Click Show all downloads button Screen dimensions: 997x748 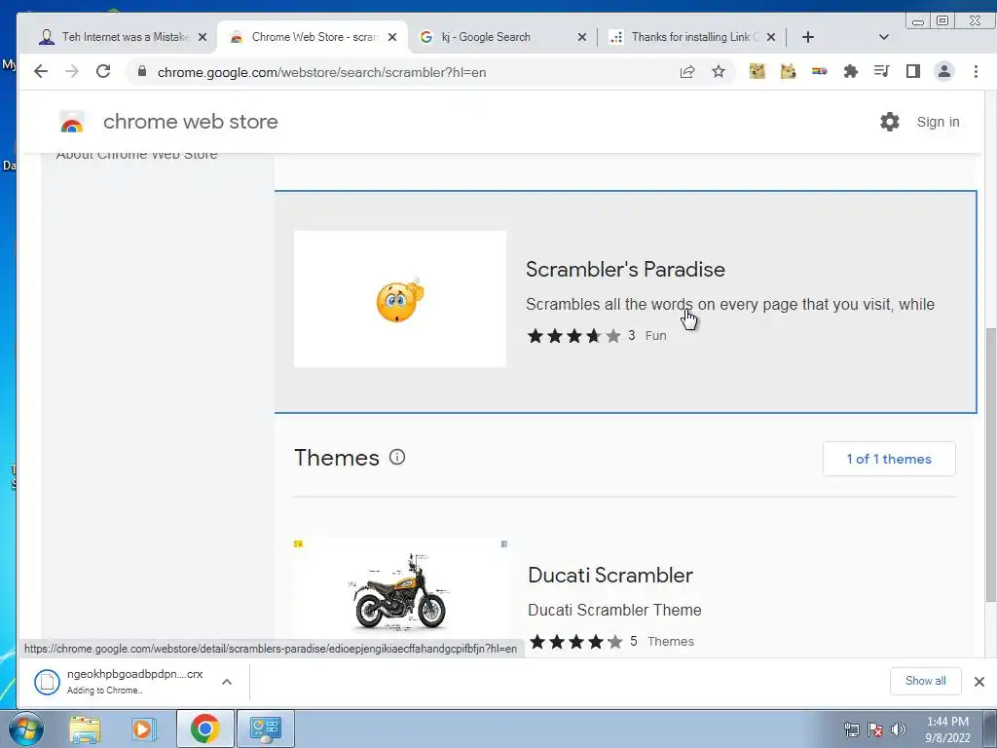925,681
